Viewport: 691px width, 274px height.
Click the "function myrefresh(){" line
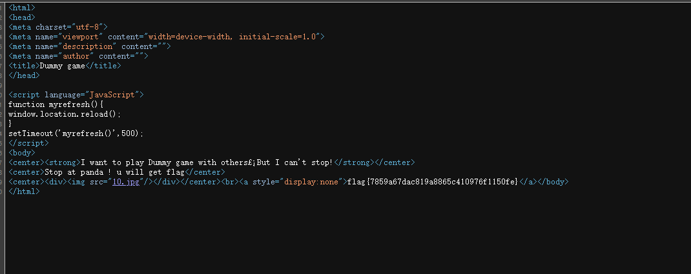(56, 104)
